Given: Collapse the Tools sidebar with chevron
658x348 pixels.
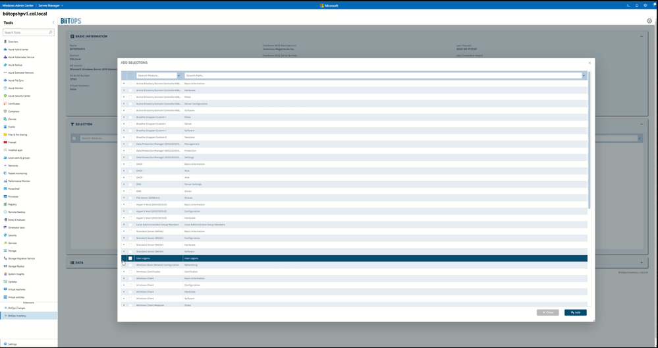Looking at the screenshot, I should pos(53,22).
